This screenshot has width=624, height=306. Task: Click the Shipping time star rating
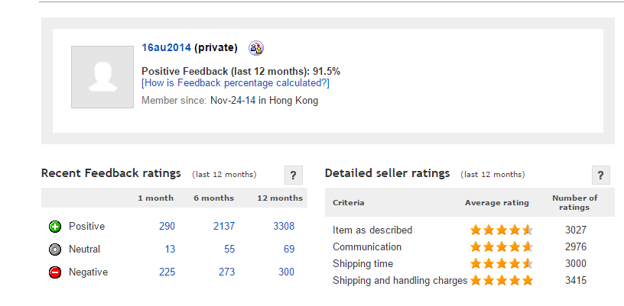click(x=502, y=263)
